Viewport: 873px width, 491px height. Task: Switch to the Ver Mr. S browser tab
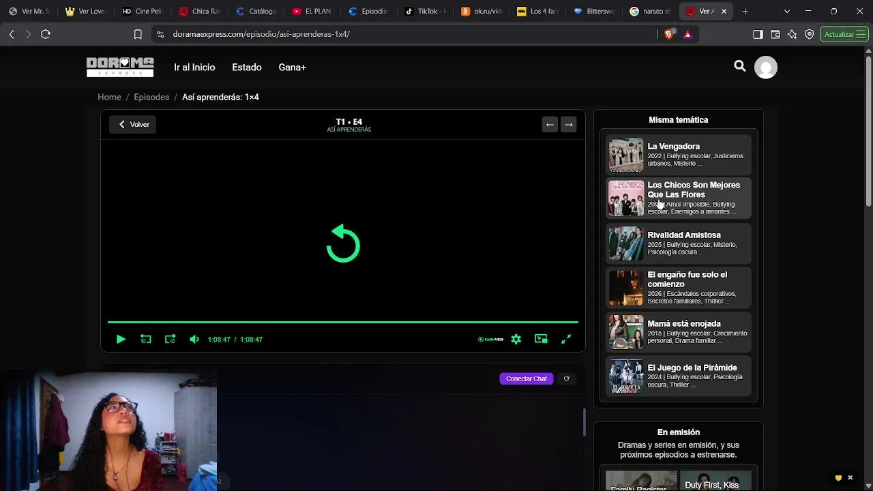point(29,11)
